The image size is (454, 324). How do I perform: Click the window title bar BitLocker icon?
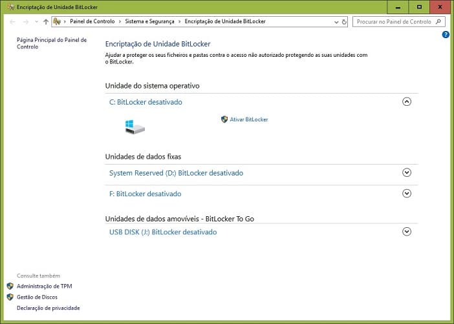coord(10,7)
